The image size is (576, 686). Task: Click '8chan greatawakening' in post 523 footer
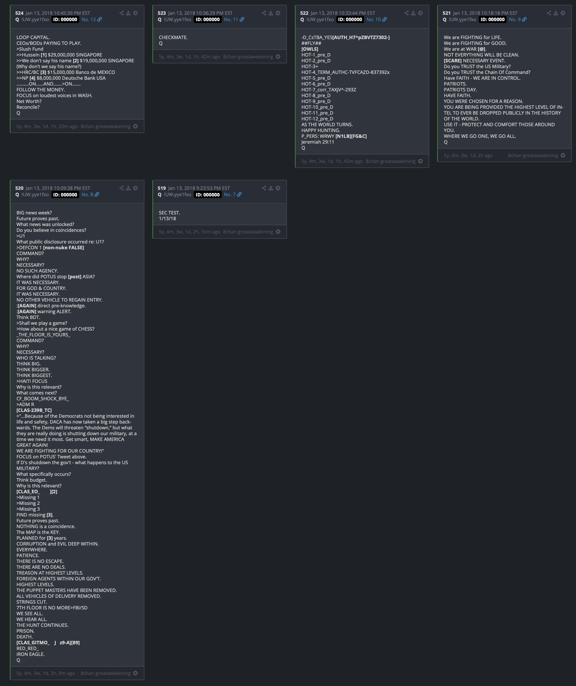[x=248, y=57]
